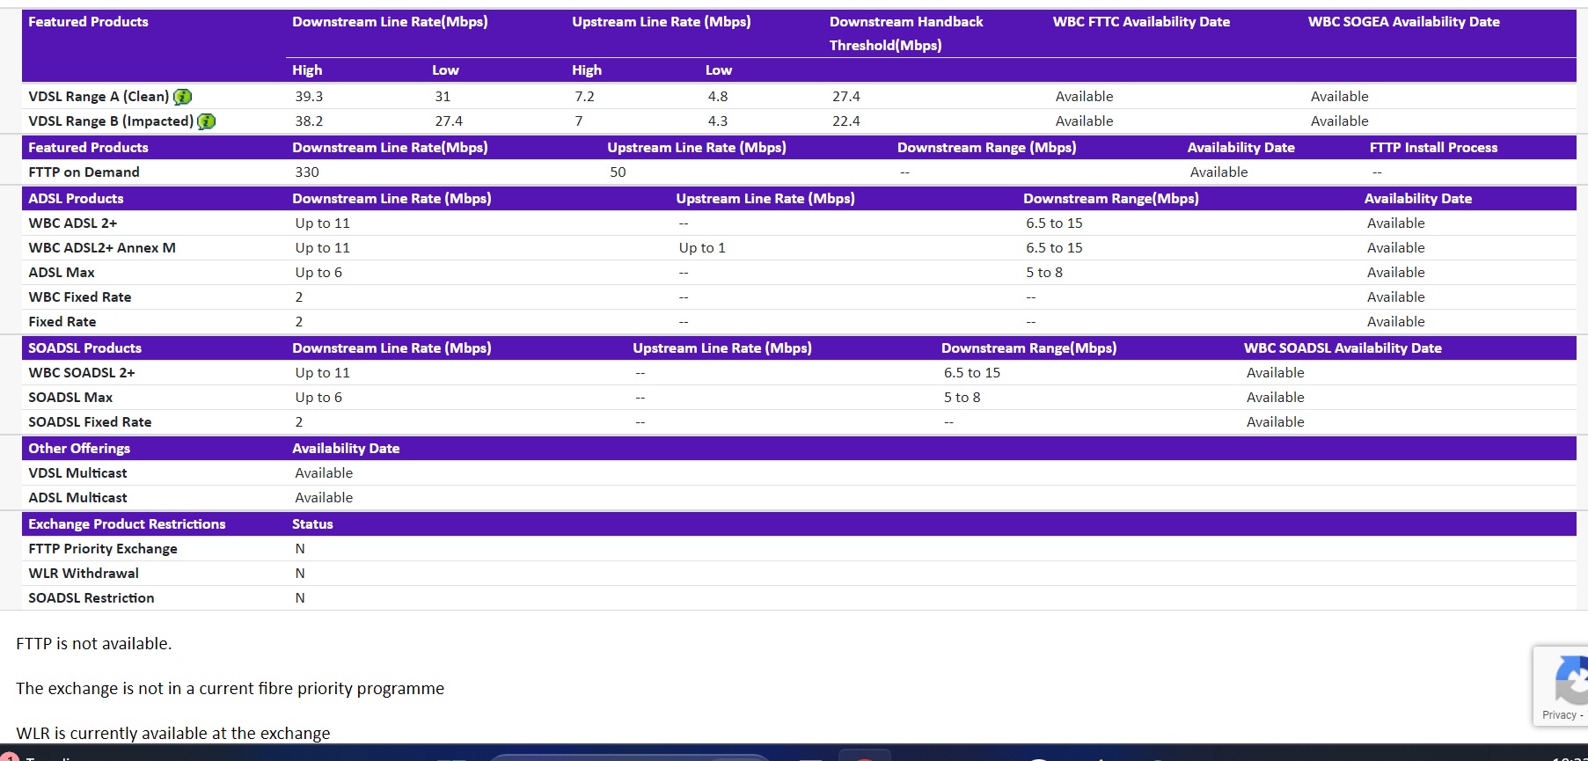1588x761 pixels.
Task: Click info icon beside VDSL Range A (Clean)
Action: [182, 97]
